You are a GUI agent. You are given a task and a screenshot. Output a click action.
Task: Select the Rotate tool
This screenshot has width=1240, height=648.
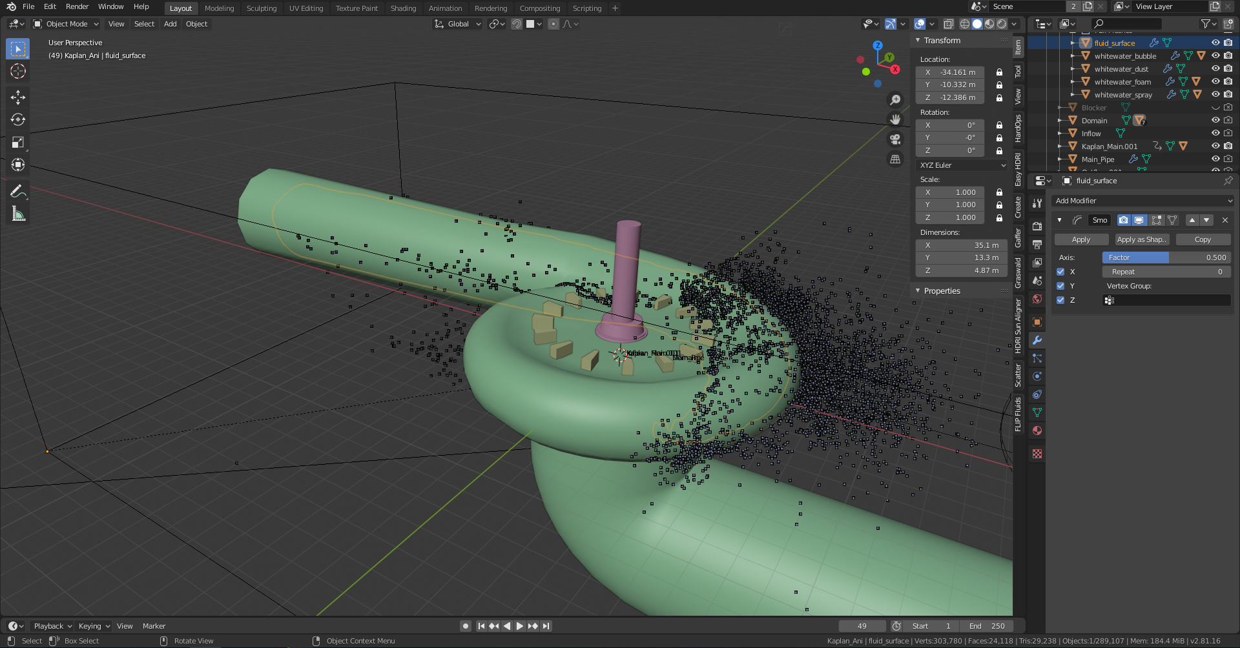pos(18,119)
